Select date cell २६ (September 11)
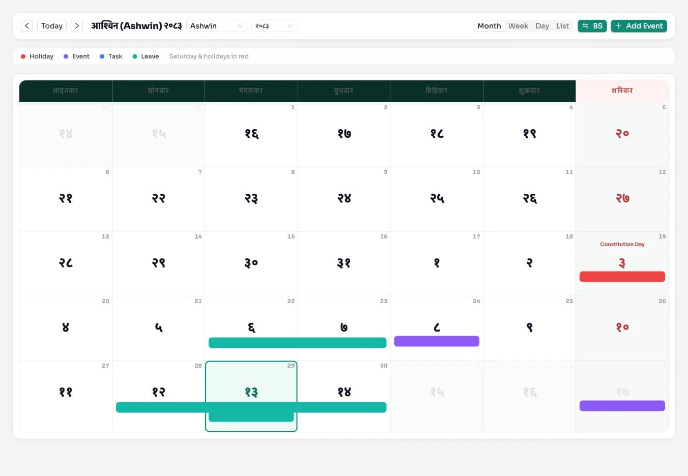The image size is (688, 476). point(529,199)
